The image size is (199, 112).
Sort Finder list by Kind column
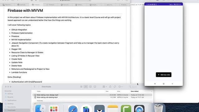pos(118,91)
